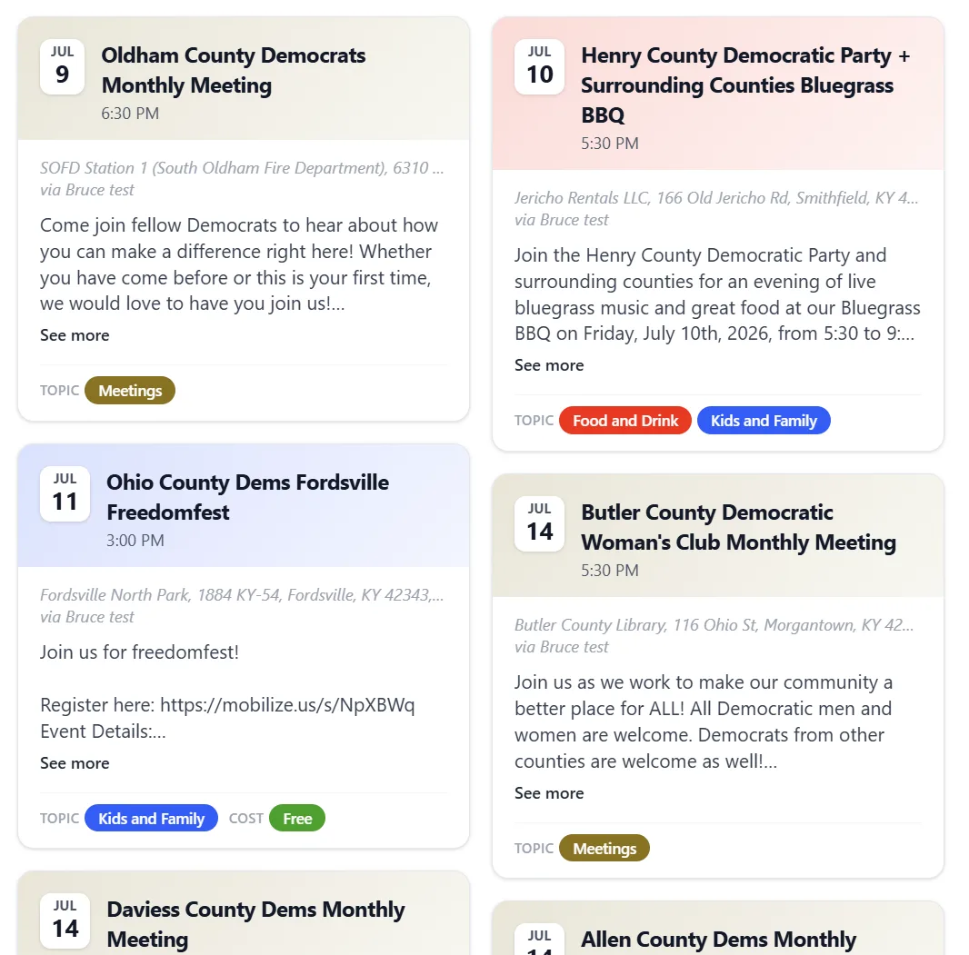969x955 pixels.
Task: Open Ohio County Dems Fordsville Freedomfest title
Action: (248, 497)
